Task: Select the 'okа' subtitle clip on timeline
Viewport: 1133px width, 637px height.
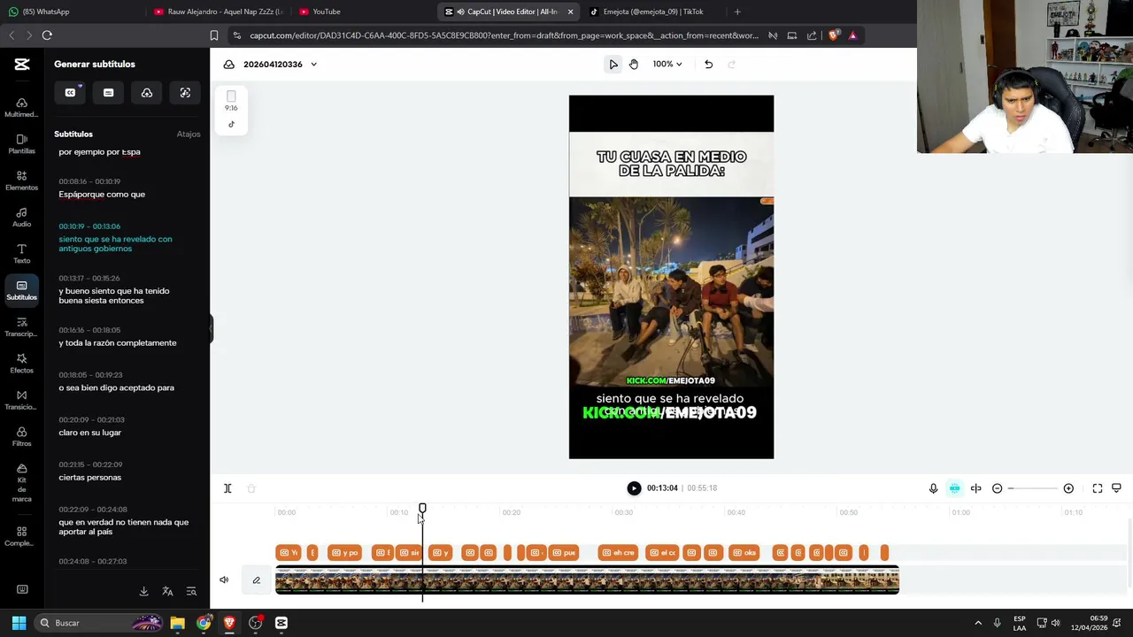Action: [744, 553]
